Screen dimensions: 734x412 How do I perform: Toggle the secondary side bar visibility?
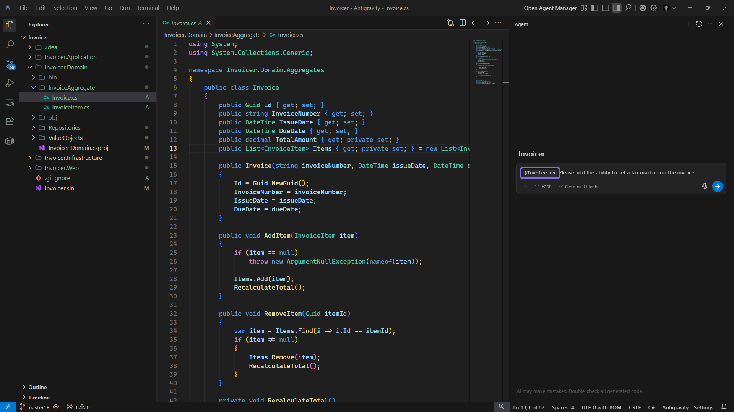pyautogui.click(x=616, y=8)
